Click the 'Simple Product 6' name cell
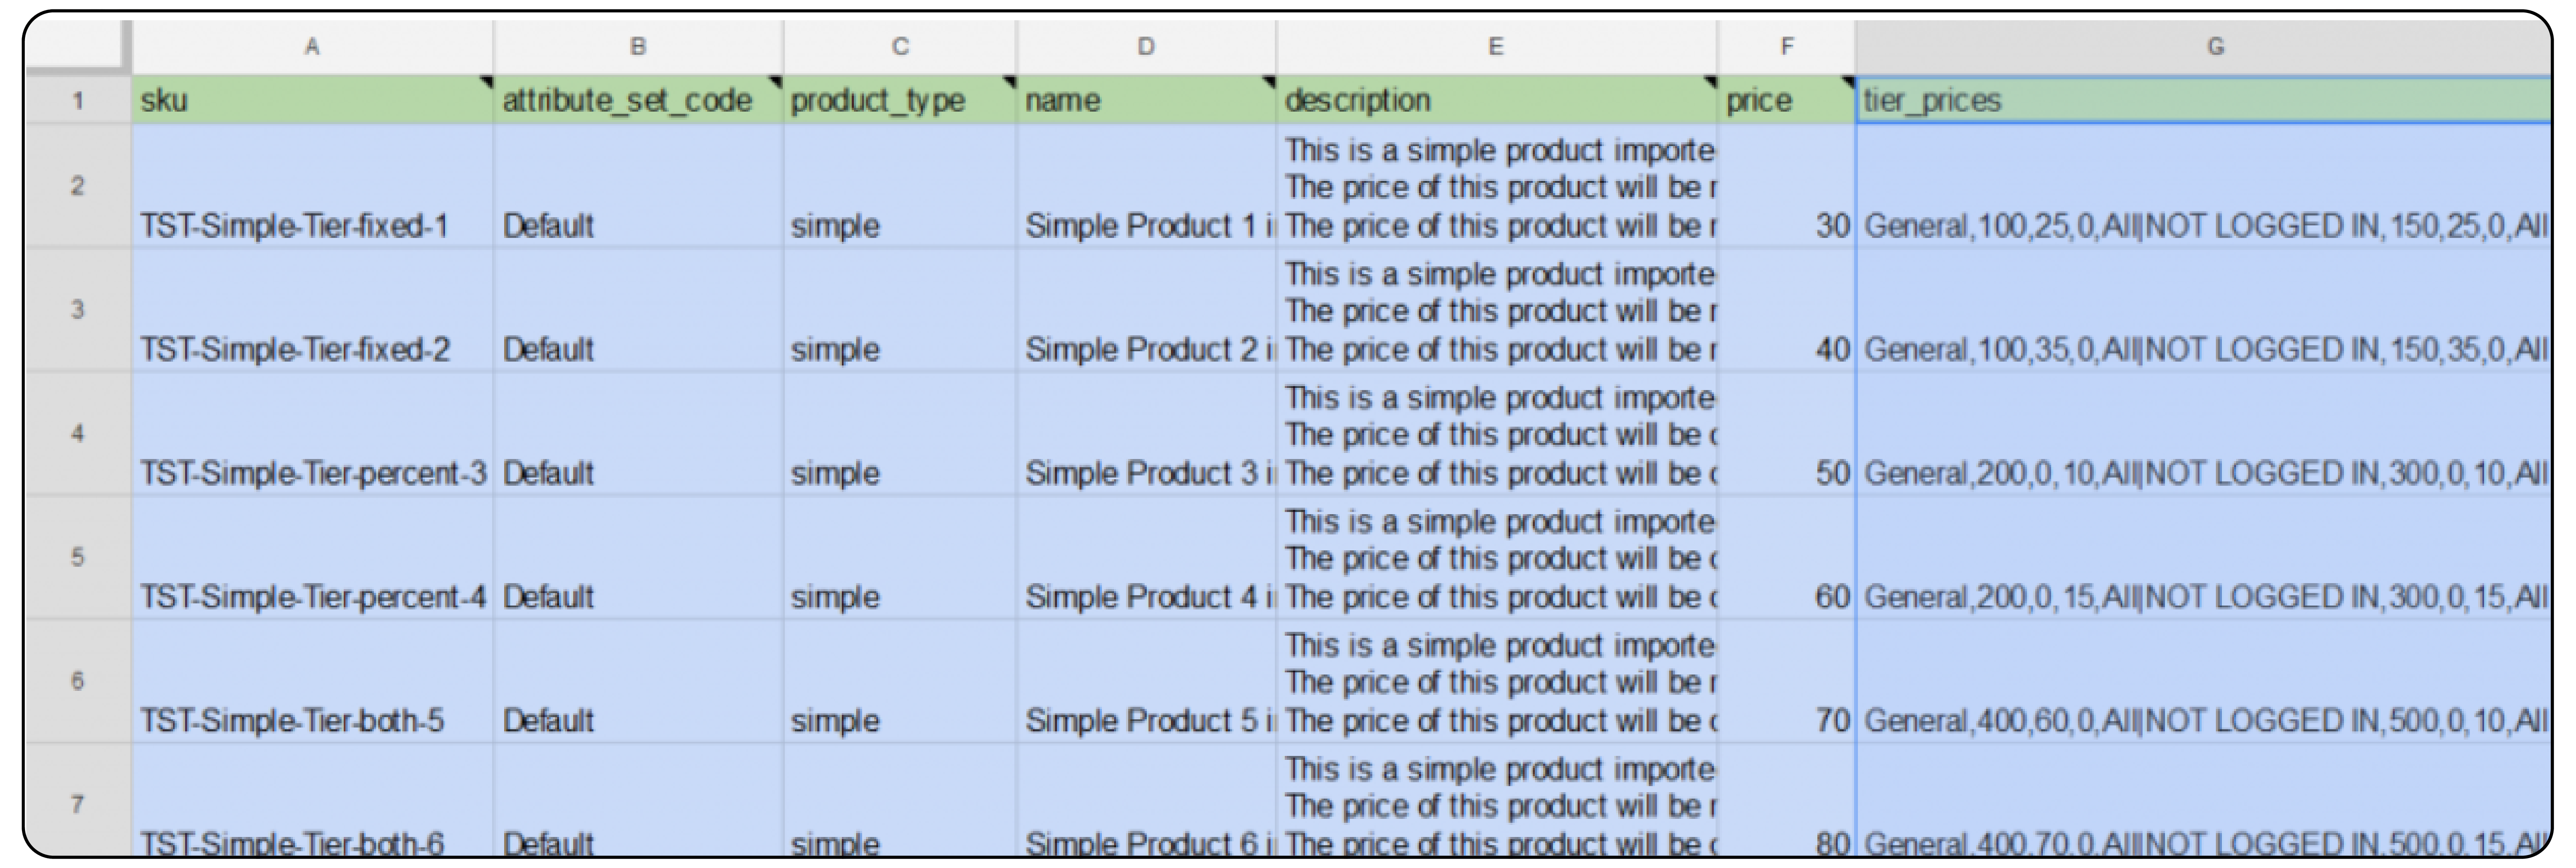Screen dimensions: 2576x868 tap(1146, 800)
